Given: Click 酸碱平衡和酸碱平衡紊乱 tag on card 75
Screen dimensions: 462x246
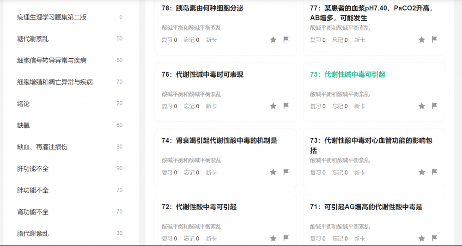Looking at the screenshot, I should [x=340, y=94].
